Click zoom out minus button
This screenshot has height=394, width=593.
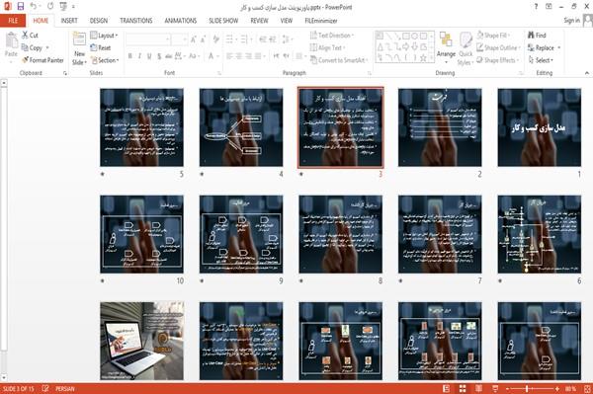click(507, 388)
